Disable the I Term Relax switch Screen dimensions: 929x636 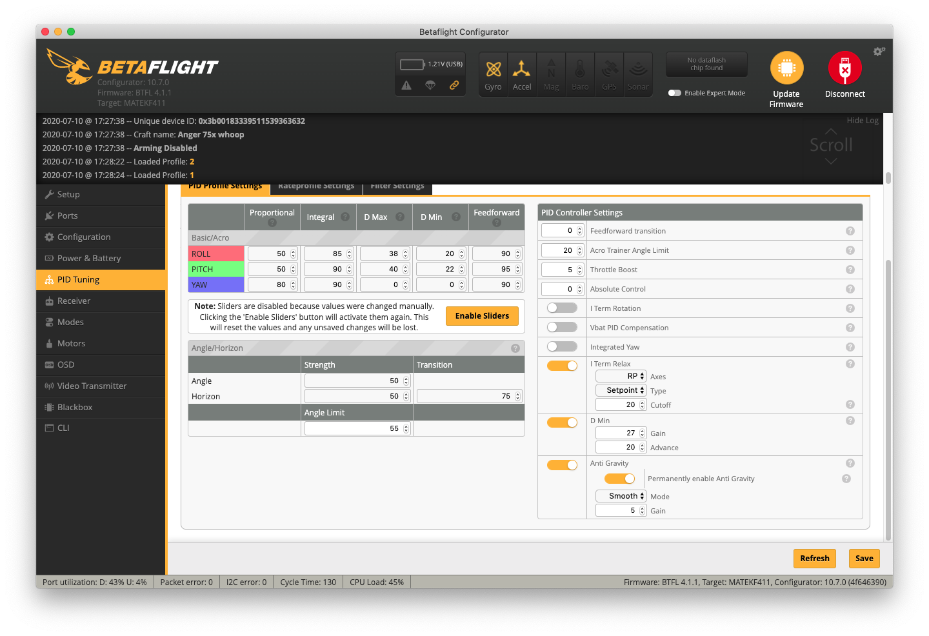562,366
